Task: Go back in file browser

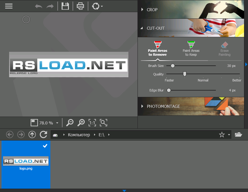Action: pyautogui.click(x=10, y=134)
